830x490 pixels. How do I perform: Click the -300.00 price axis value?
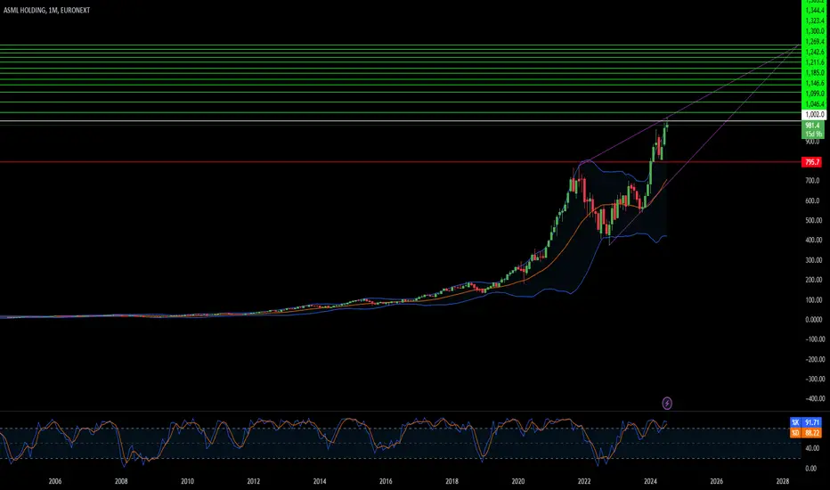click(814, 379)
